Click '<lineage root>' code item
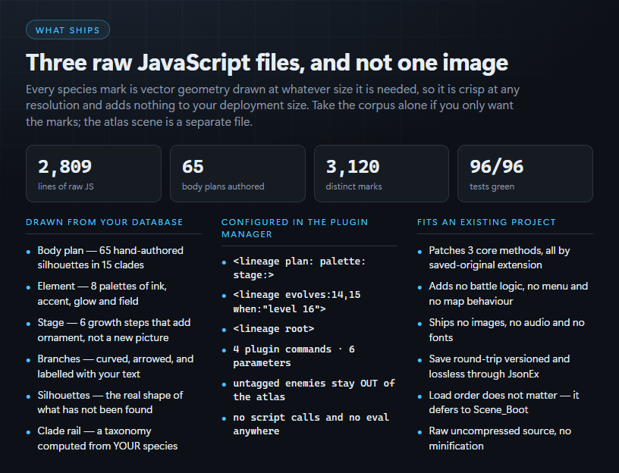The image size is (619, 473). coord(274,329)
